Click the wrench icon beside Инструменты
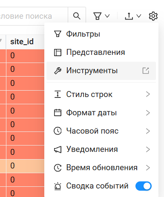This screenshot has height=197, width=164. point(58,71)
